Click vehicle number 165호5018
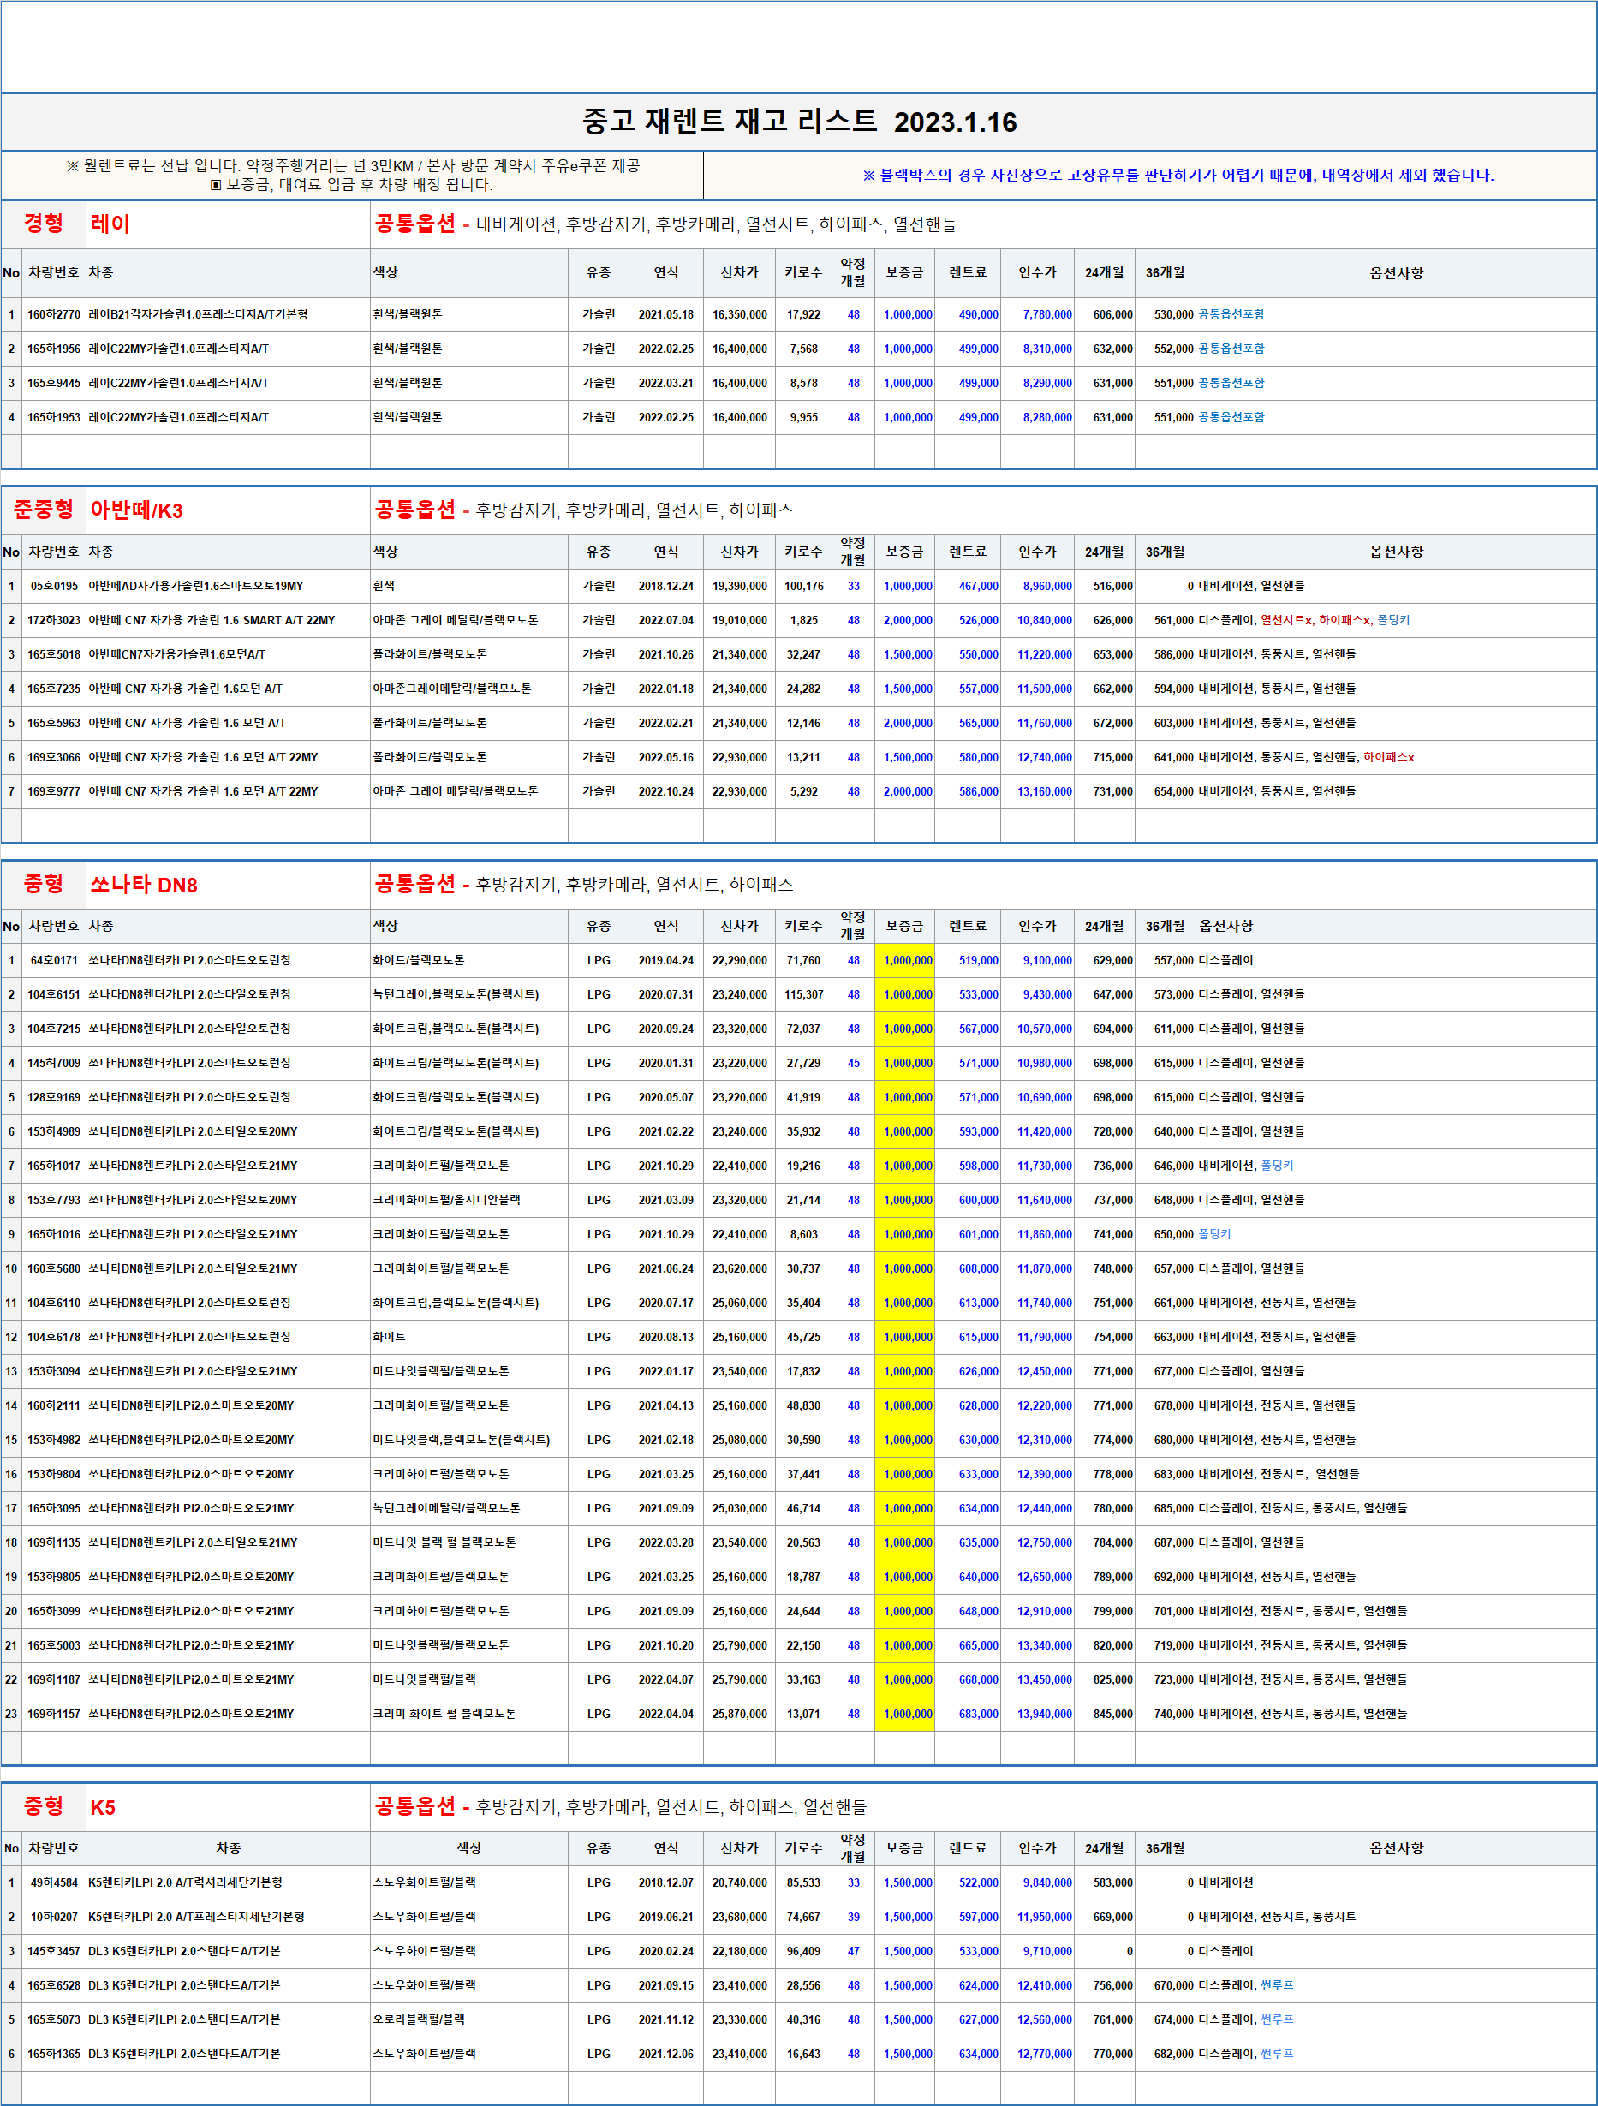 (54, 654)
